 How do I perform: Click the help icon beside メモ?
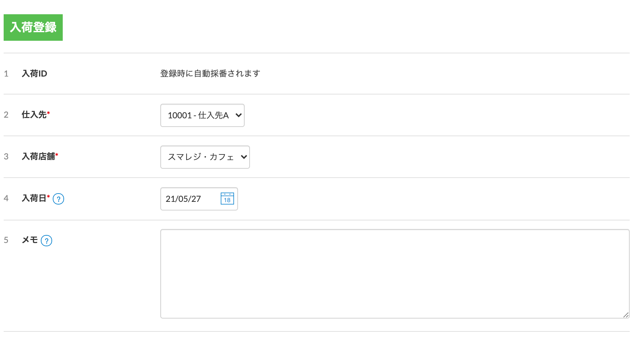[46, 241]
